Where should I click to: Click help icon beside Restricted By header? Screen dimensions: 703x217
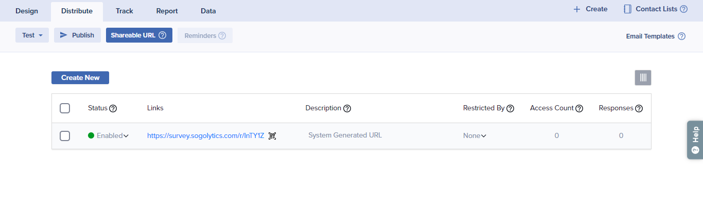511,108
